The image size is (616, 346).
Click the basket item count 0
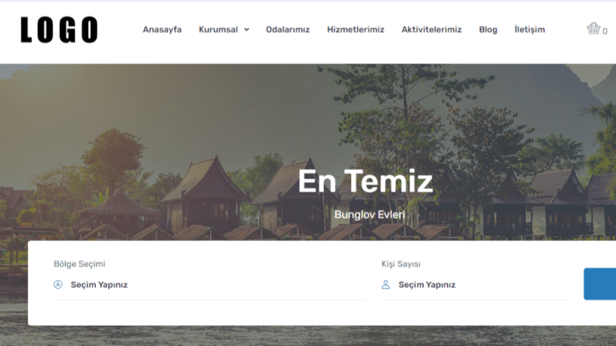pos(605,32)
